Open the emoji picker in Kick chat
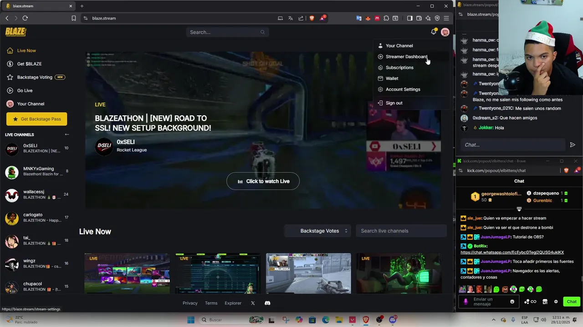 point(512,302)
